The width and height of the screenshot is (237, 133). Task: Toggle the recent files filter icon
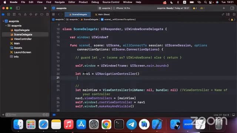point(44,115)
